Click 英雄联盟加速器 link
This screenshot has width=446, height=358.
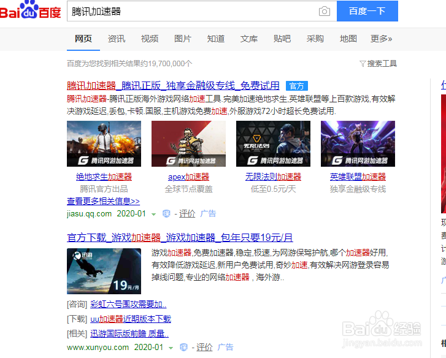pyautogui.click(x=358, y=177)
